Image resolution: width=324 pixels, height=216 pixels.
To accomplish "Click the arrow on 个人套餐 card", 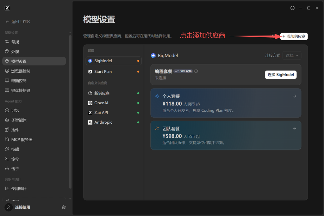I will coord(295,96).
